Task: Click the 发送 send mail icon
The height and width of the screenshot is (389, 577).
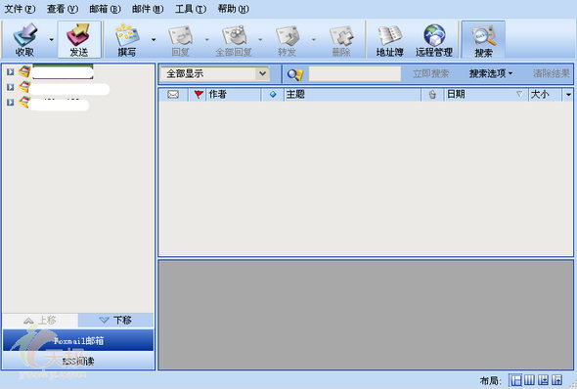Action: pos(78,35)
